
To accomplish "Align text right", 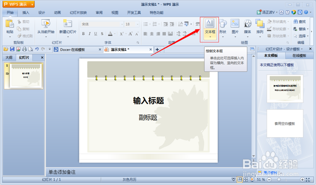I will coord(158,34).
